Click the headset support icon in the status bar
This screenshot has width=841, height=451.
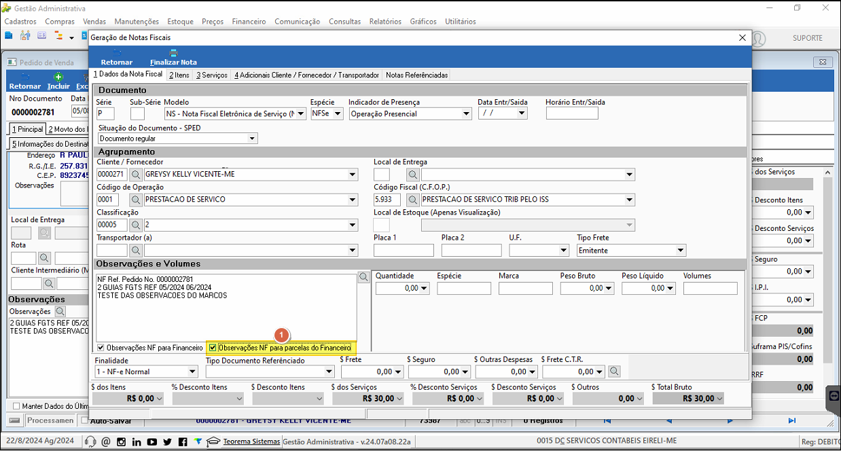pyautogui.click(x=90, y=441)
